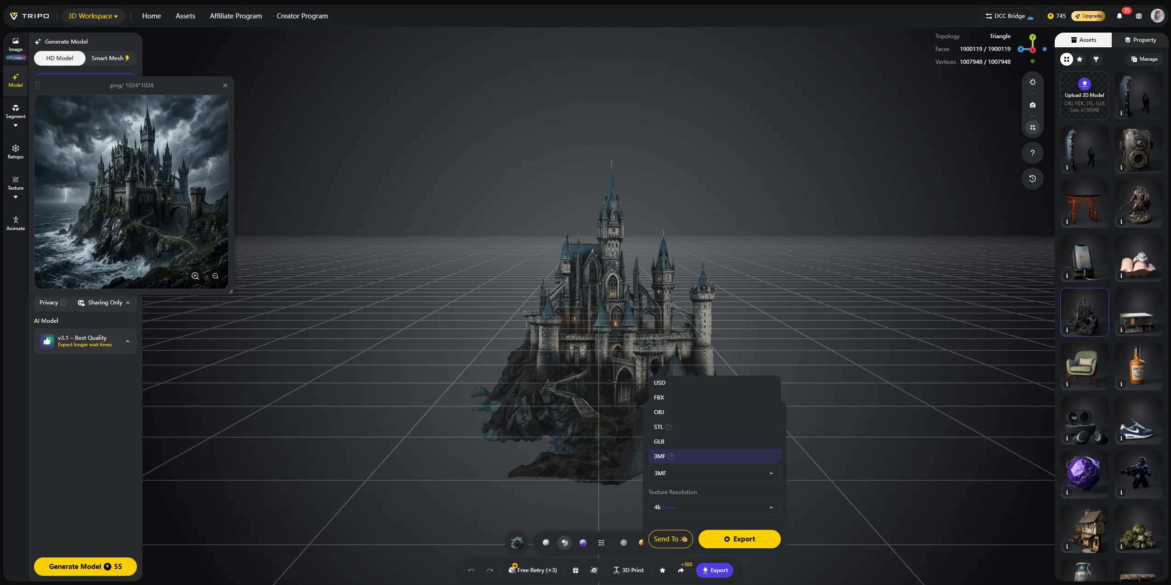Image resolution: width=1171 pixels, height=585 pixels.
Task: Zoom out on the reference image
Action: tap(216, 276)
